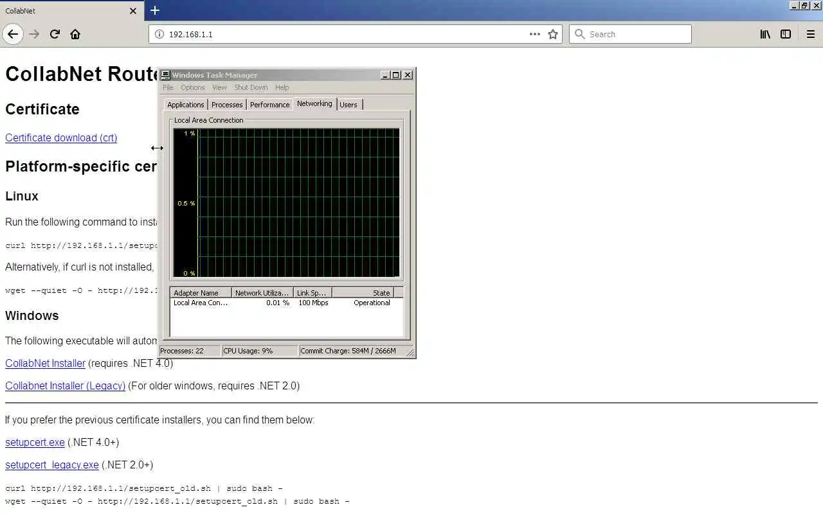
Task: Click the Windows section heading
Action: (32, 315)
